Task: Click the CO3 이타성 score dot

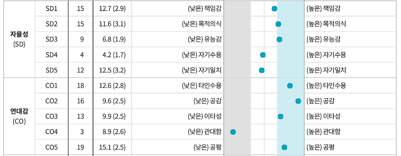Action: pos(281,117)
